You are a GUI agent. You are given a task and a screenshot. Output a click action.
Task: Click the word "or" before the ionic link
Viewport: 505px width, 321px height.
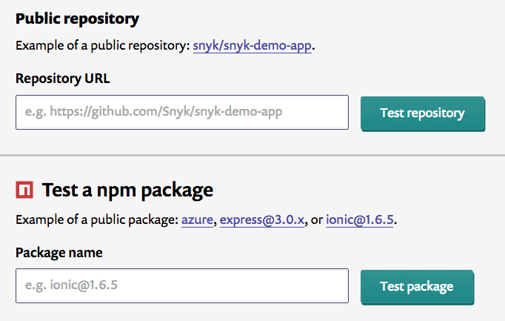(x=316, y=221)
